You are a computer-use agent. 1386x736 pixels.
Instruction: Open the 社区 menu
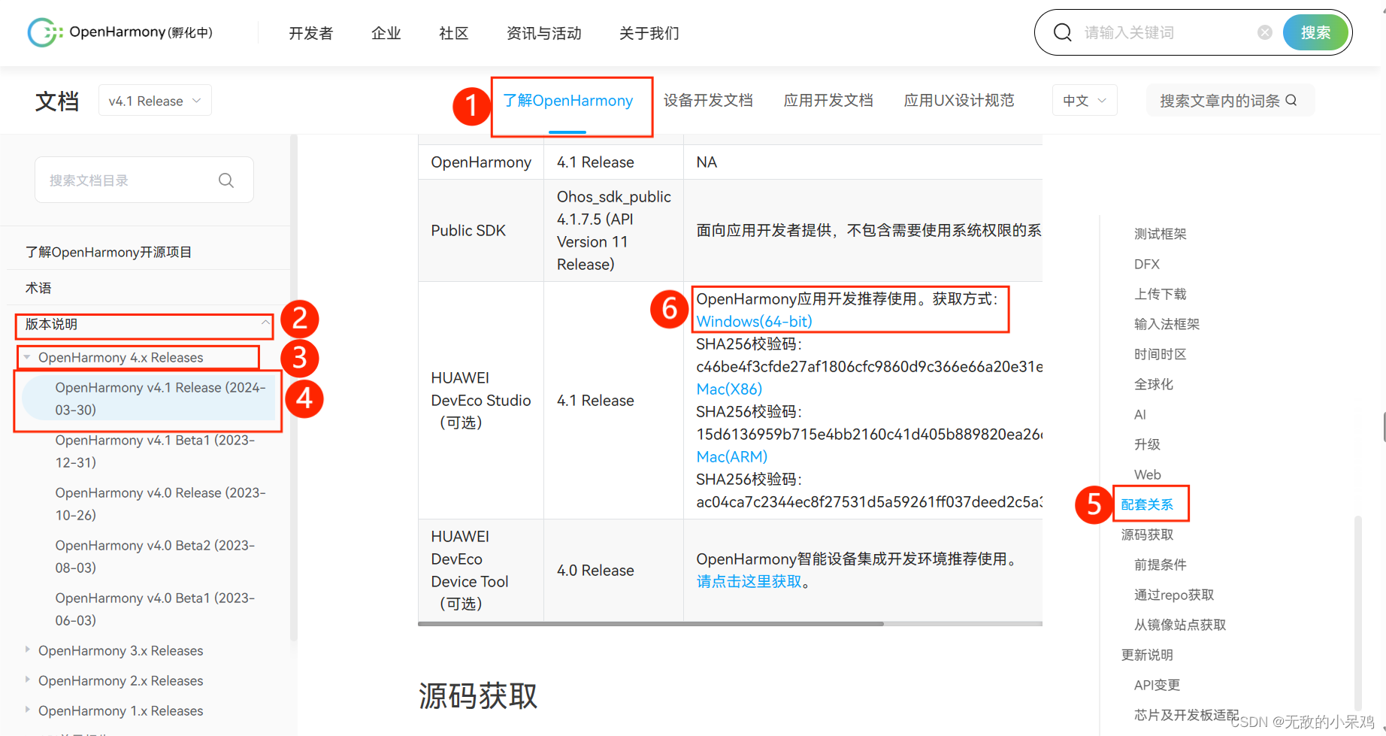click(x=454, y=33)
